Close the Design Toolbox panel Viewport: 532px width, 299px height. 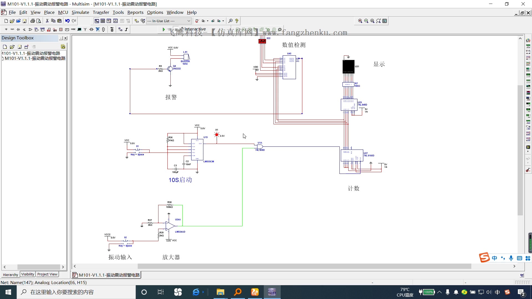(x=65, y=38)
